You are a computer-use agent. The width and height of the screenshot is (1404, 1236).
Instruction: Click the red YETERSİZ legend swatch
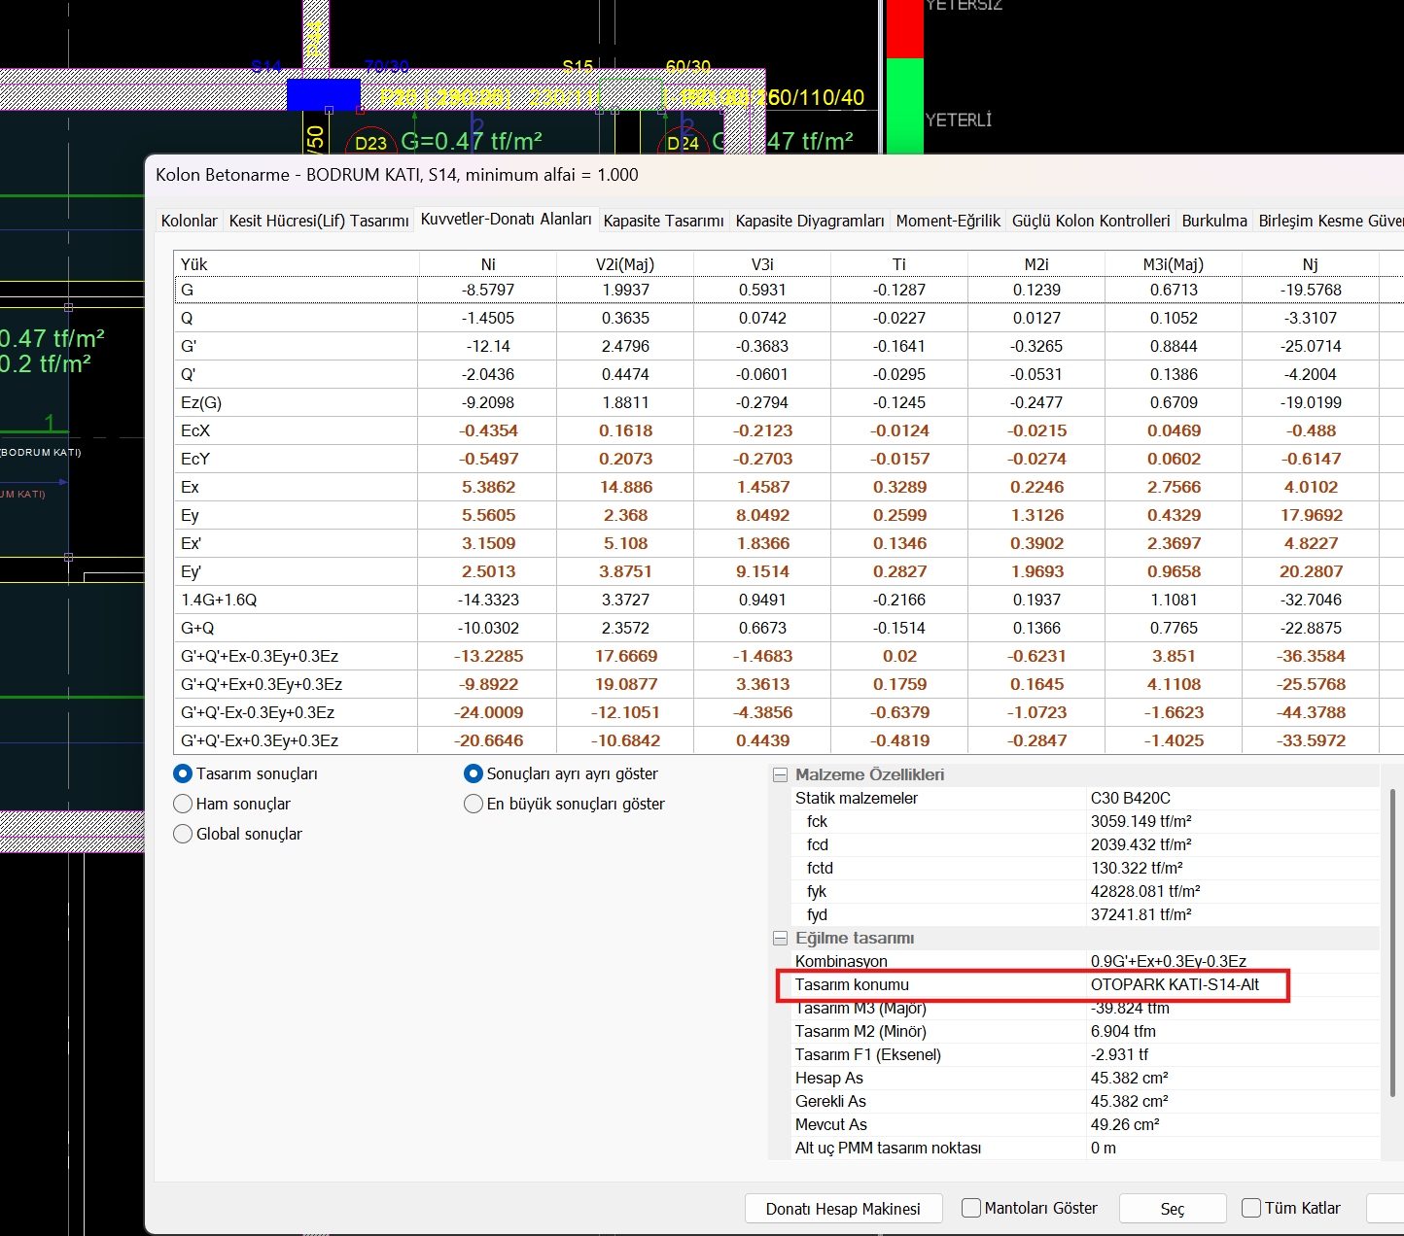(x=904, y=28)
